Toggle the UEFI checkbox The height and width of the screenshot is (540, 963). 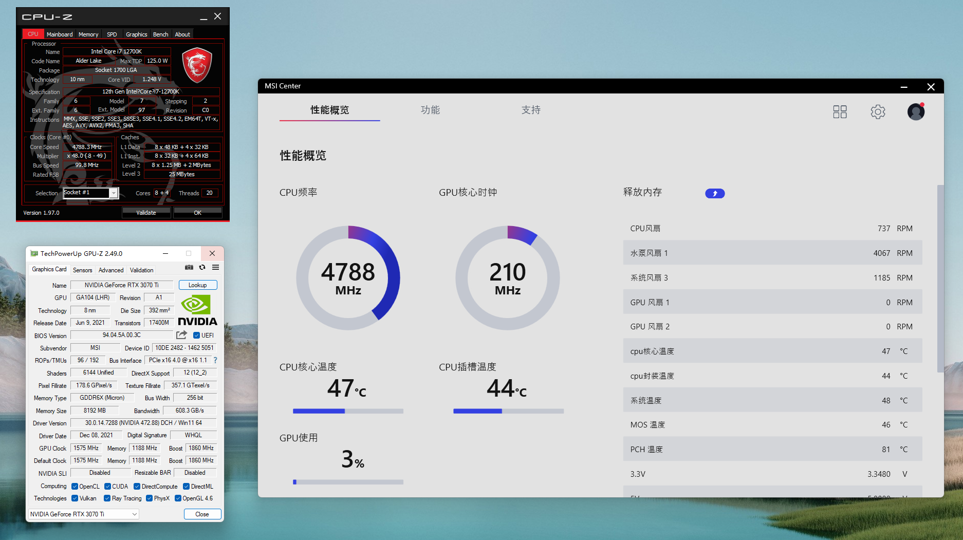[x=196, y=336]
